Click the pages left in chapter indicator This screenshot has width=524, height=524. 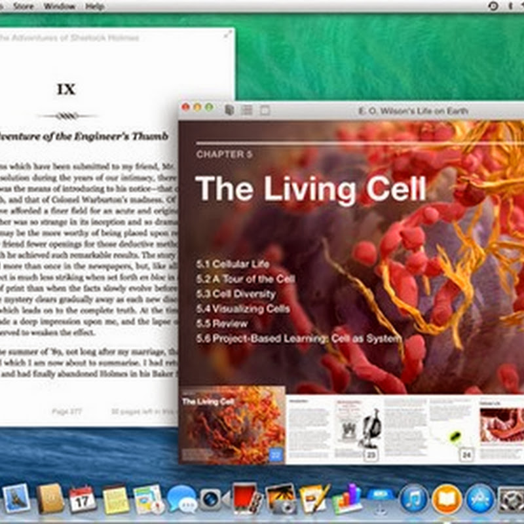tap(143, 411)
